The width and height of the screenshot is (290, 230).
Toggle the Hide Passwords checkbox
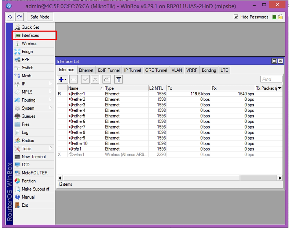click(236, 17)
